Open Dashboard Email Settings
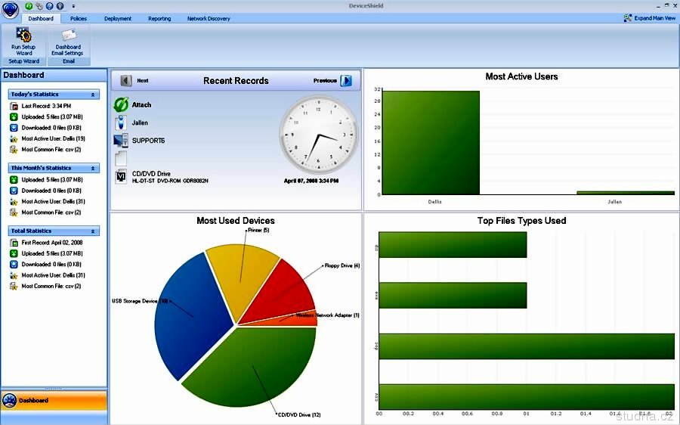 68,42
